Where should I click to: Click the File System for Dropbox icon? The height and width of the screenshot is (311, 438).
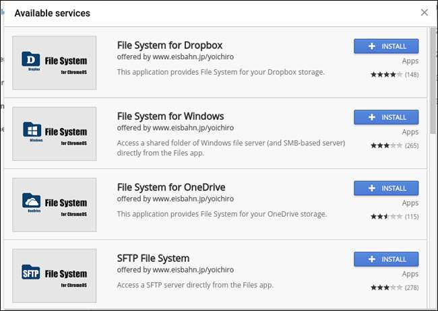coord(54,63)
